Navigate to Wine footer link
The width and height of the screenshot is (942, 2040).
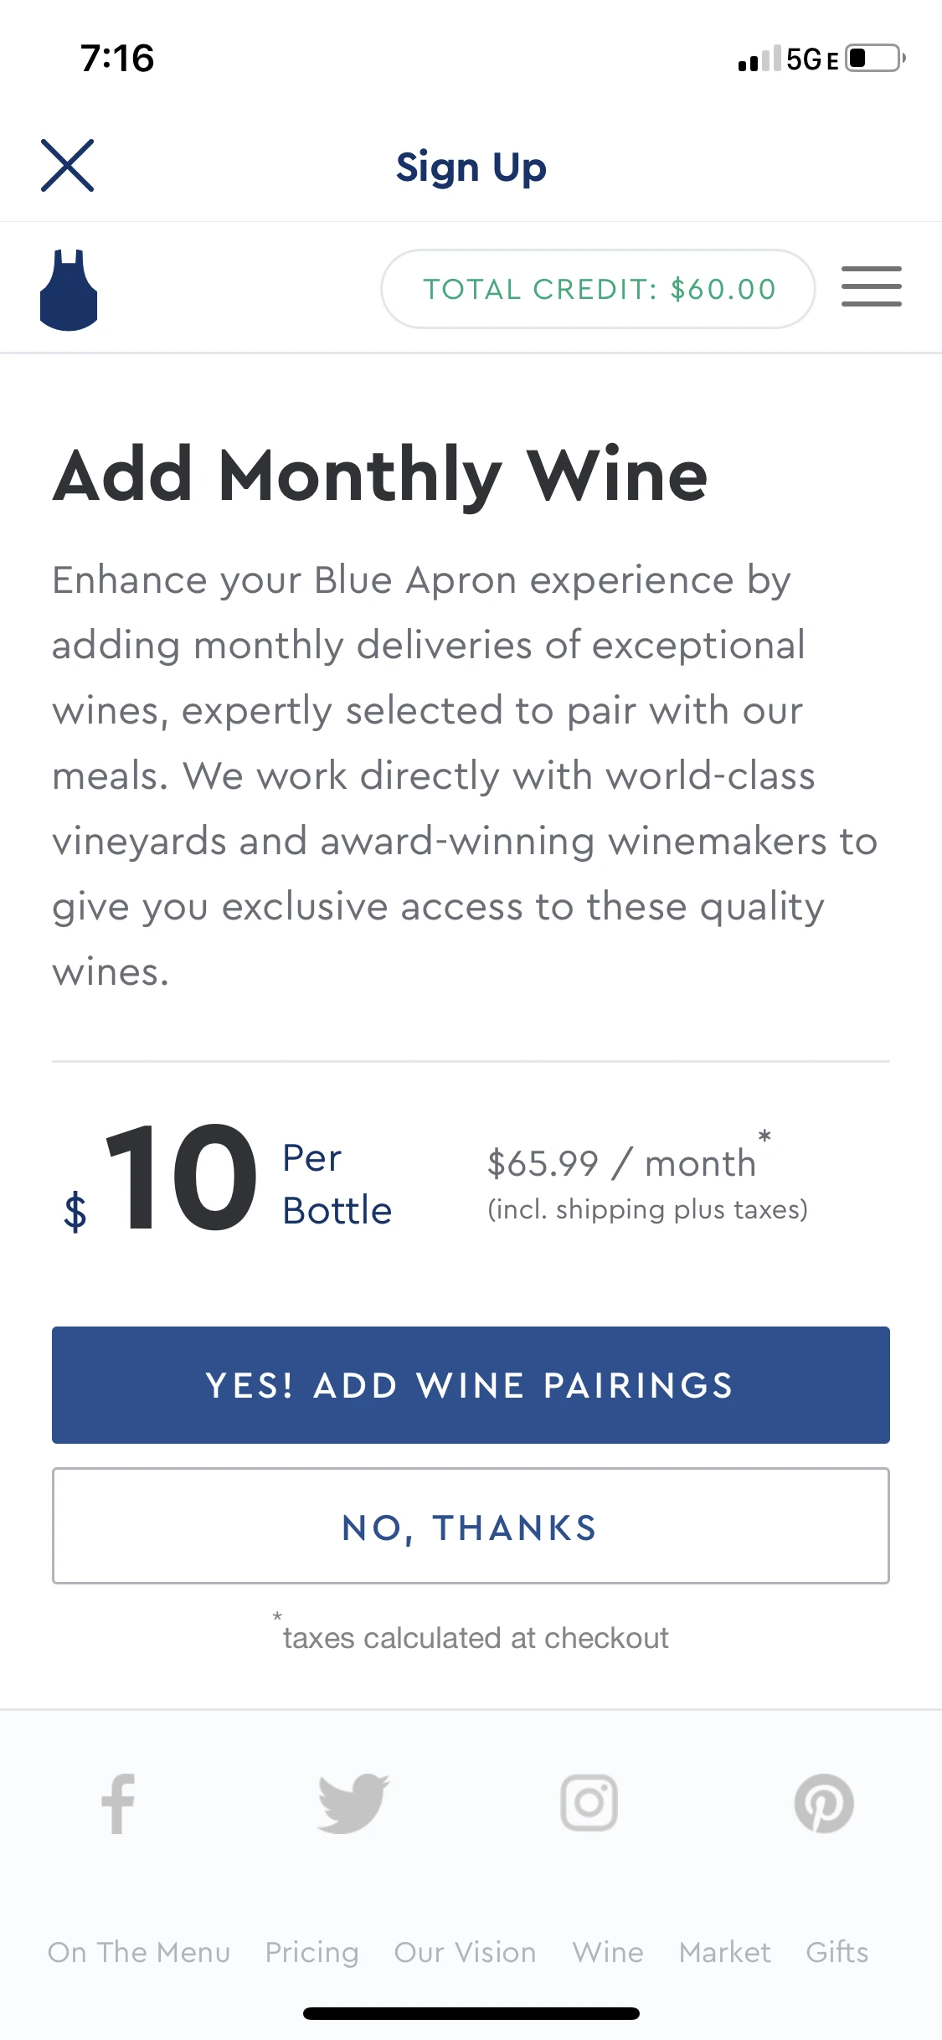[608, 1952]
